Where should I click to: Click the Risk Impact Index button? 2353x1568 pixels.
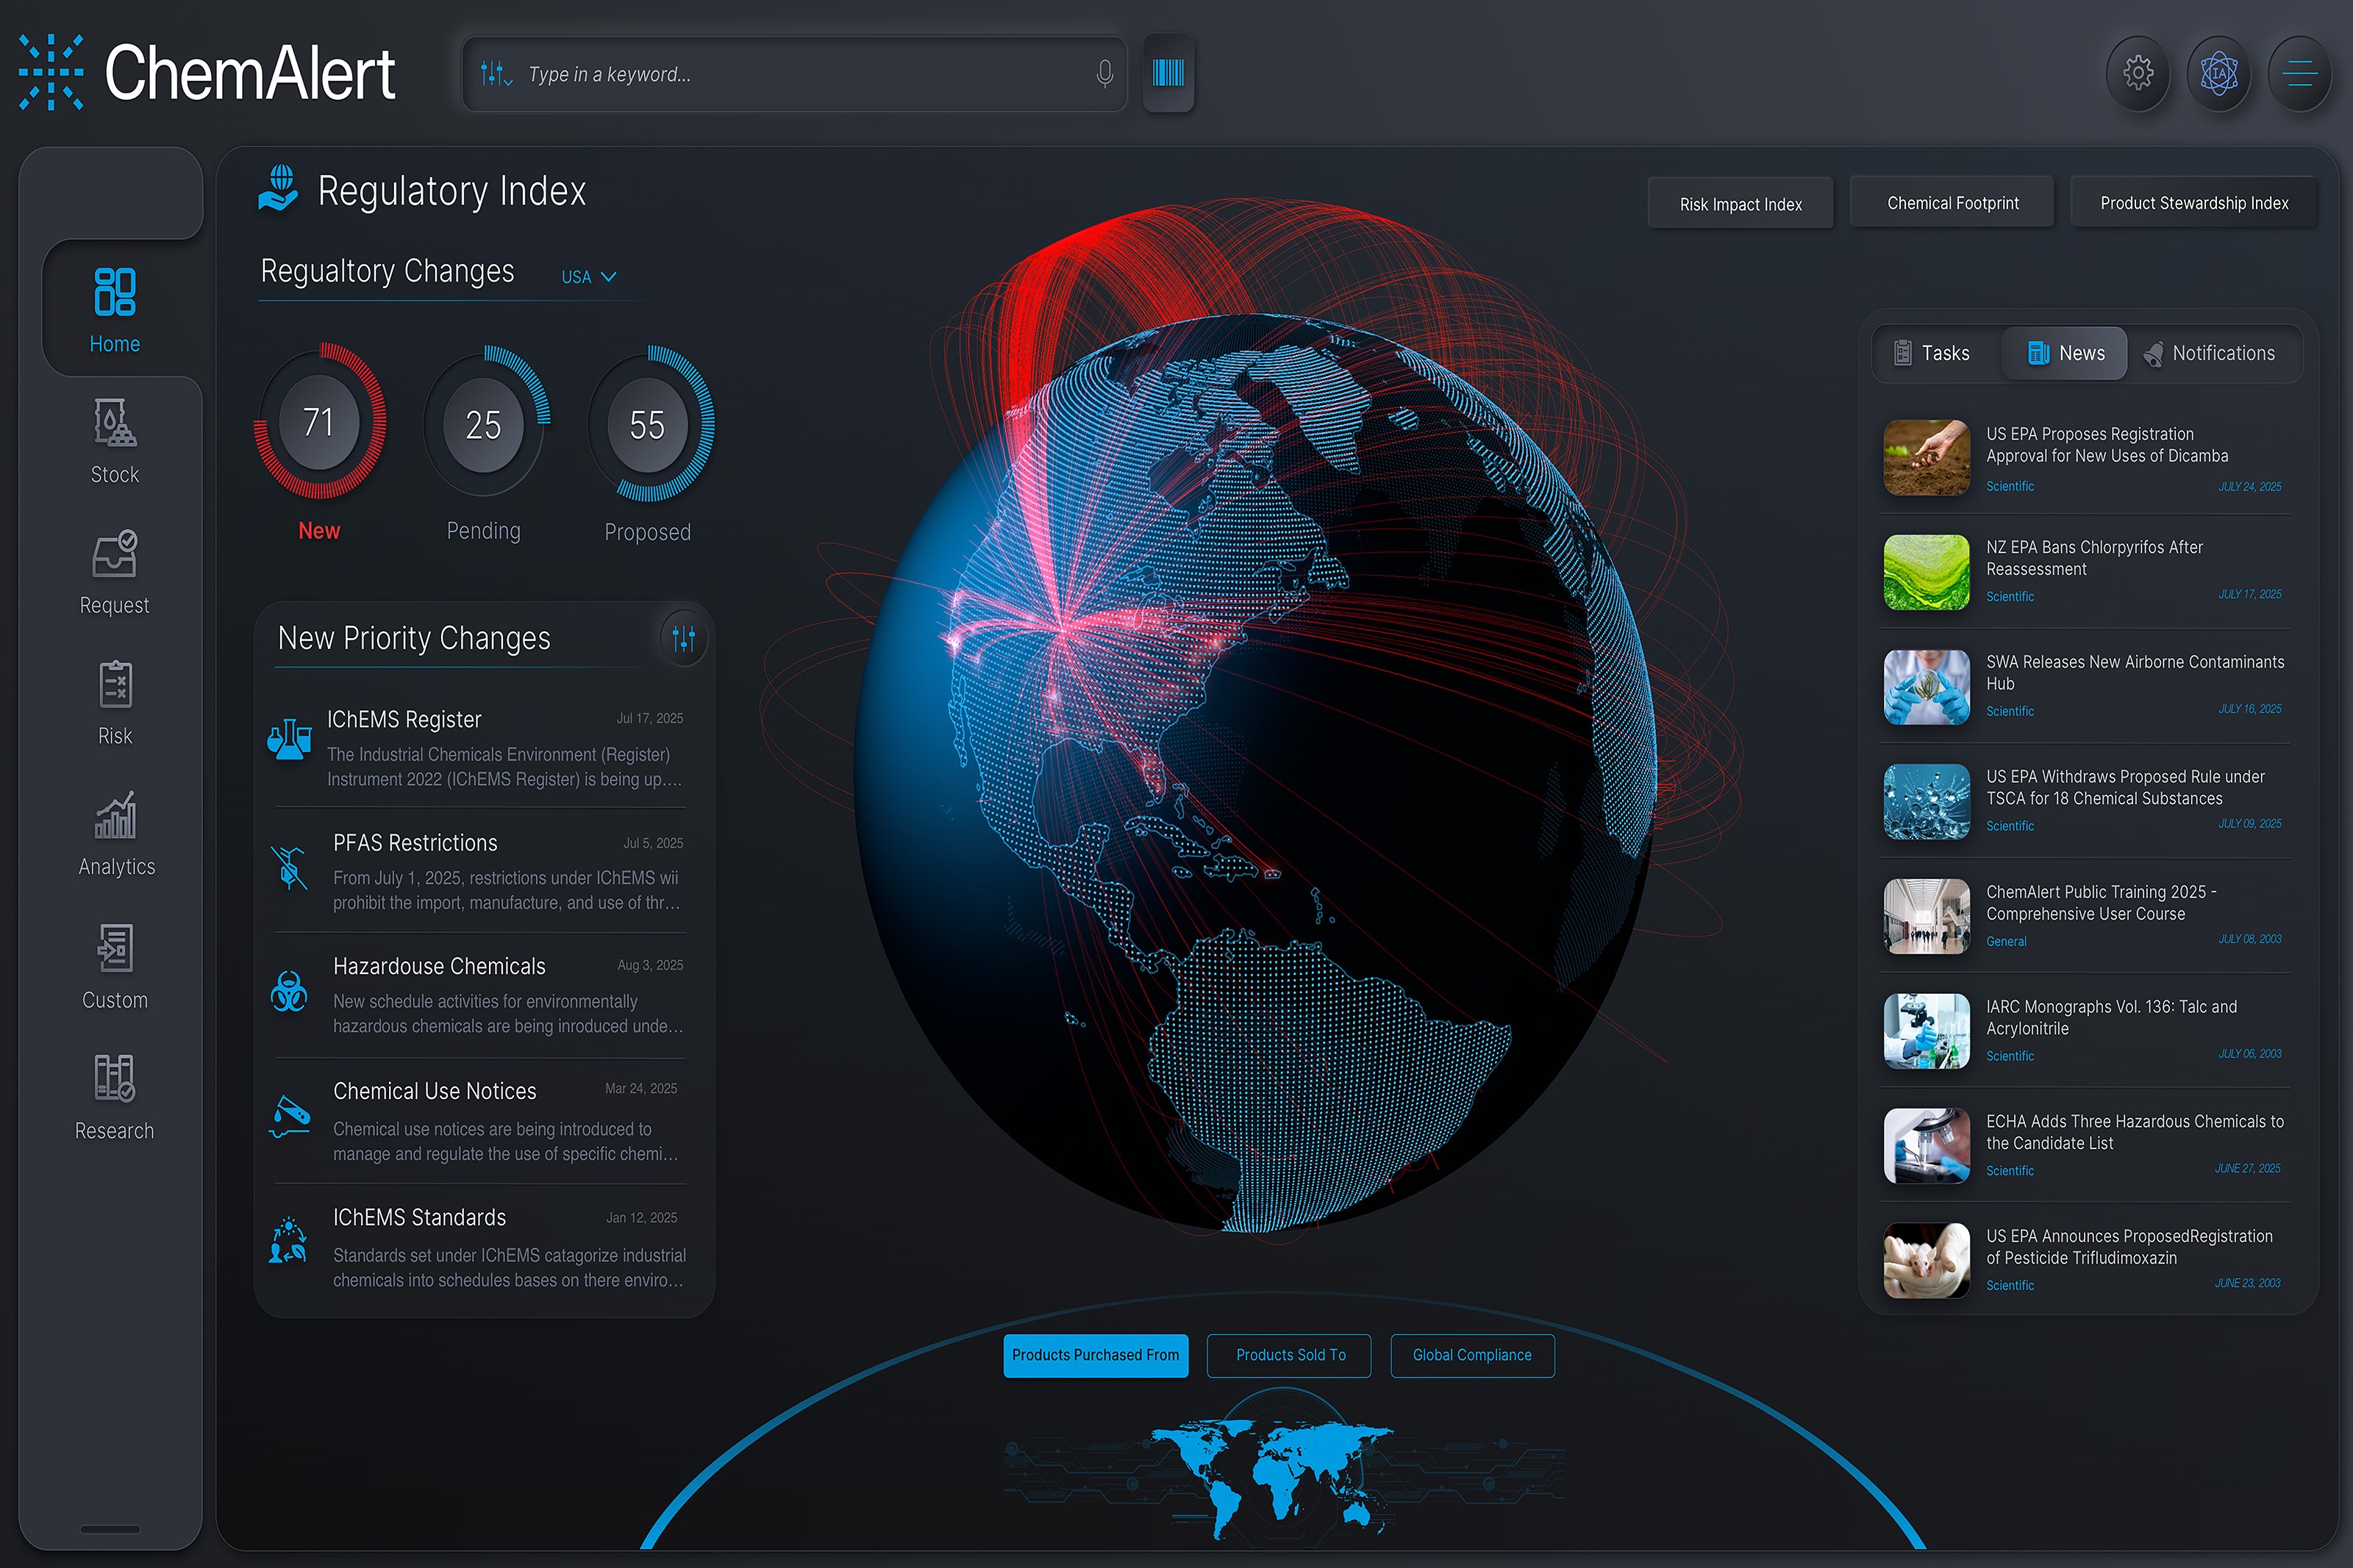coord(1740,202)
